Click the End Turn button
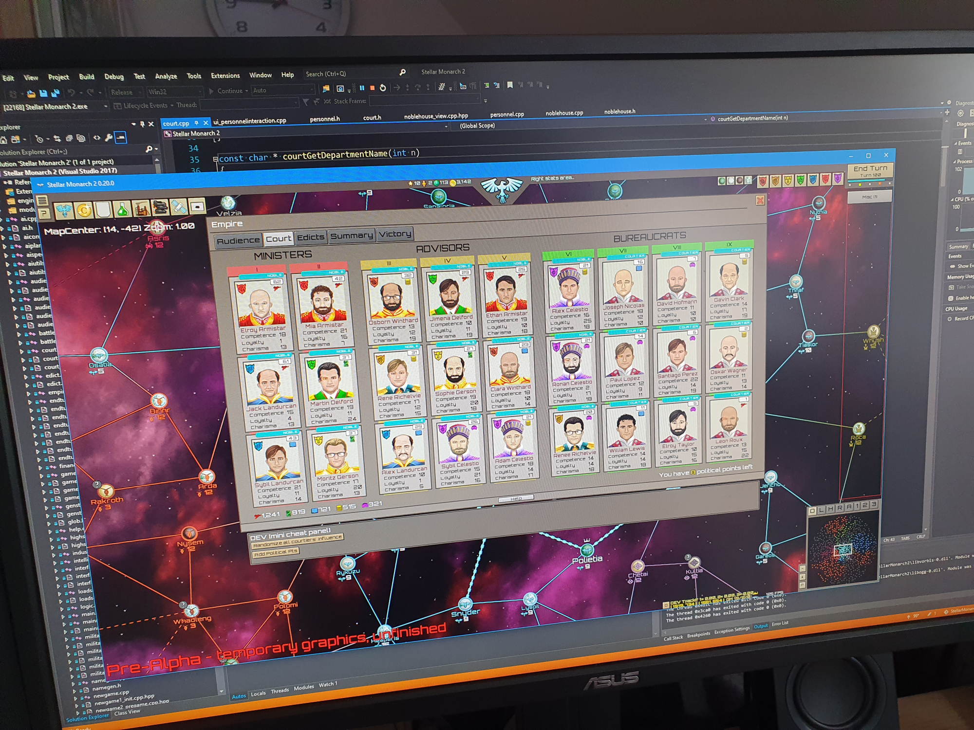 tap(870, 170)
